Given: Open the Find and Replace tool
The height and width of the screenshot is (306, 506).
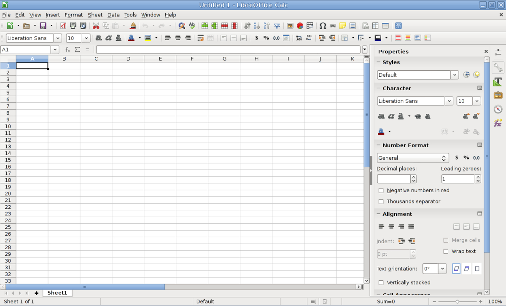Looking at the screenshot, I should 181,26.
